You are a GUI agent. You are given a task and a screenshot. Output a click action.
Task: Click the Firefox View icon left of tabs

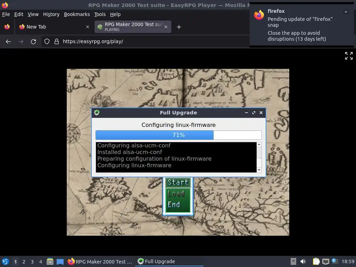pyautogui.click(x=7, y=27)
